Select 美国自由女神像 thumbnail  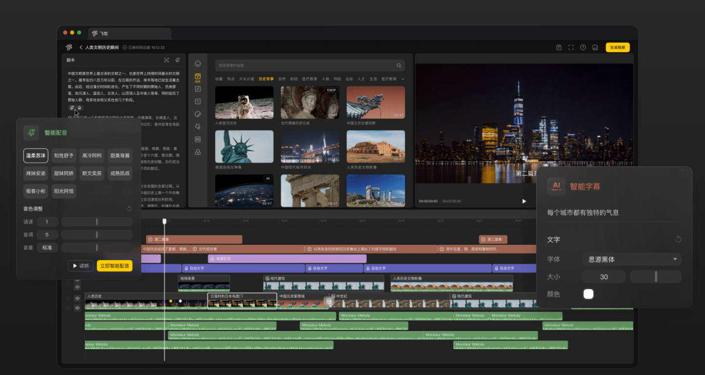click(x=244, y=146)
